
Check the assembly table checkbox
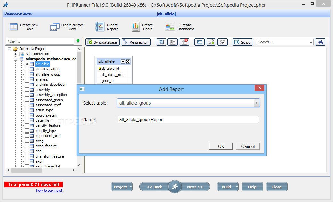coord(27,89)
